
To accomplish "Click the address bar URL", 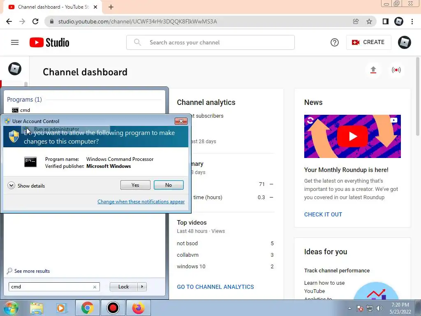I will (137, 21).
